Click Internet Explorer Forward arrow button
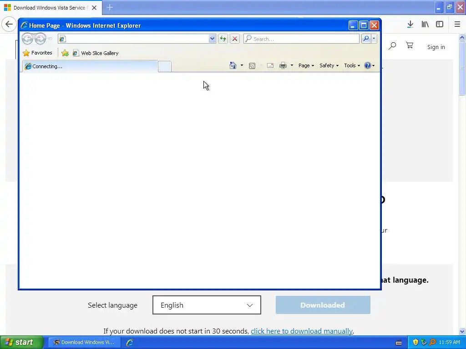Screen dimensions: 466x349 40,39
